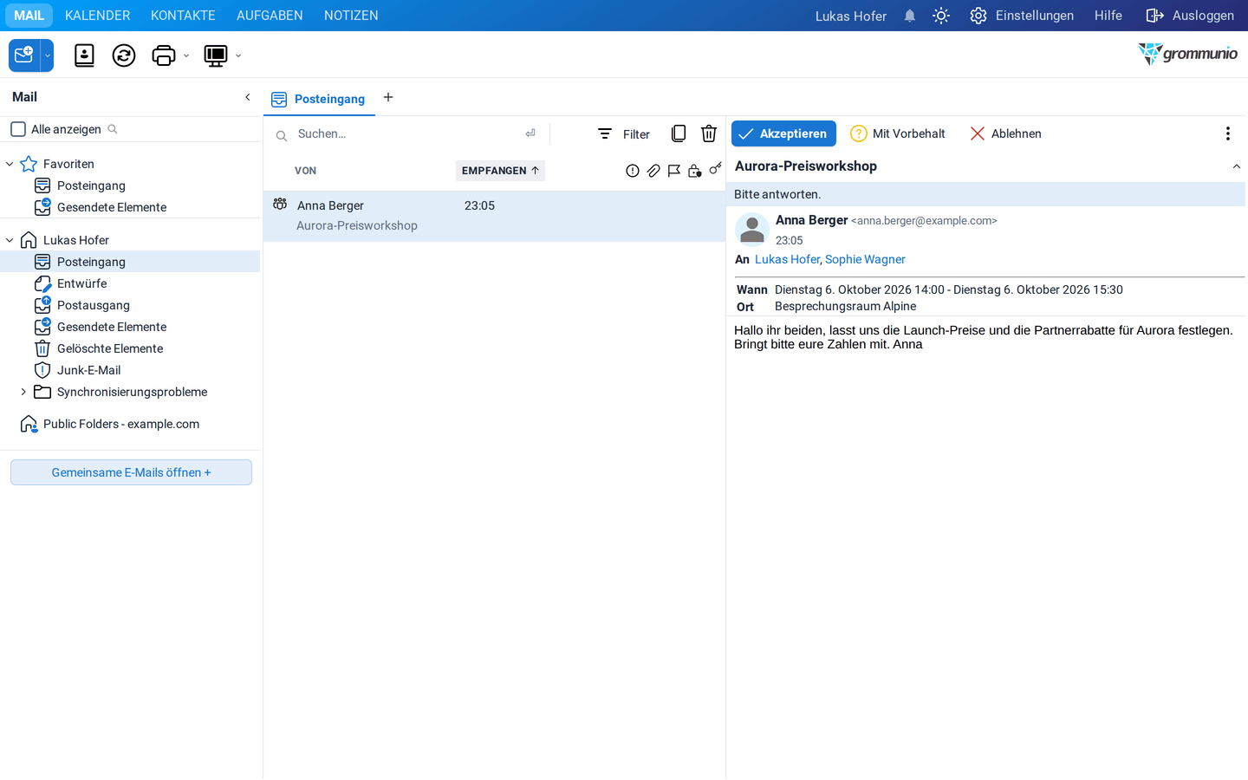Click the new email compose icon
The height and width of the screenshot is (780, 1248).
click(x=24, y=55)
